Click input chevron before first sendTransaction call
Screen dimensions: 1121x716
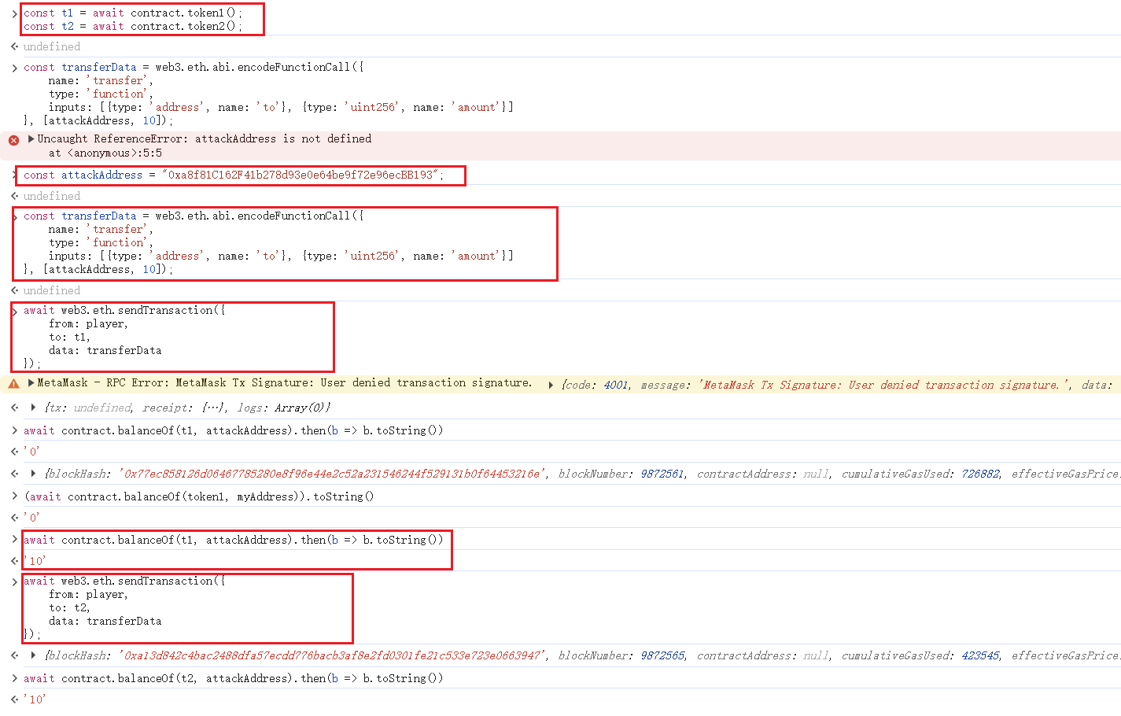click(x=15, y=312)
